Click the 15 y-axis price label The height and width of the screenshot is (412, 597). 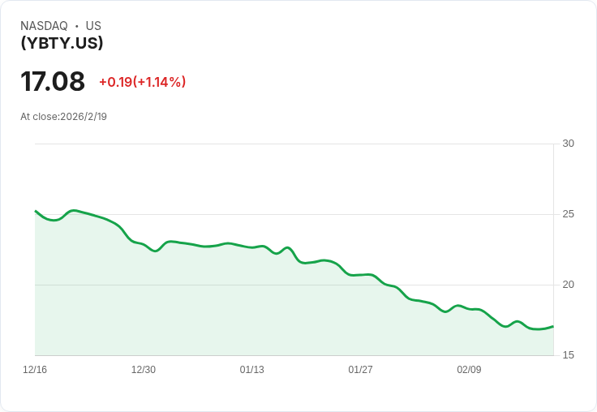568,355
